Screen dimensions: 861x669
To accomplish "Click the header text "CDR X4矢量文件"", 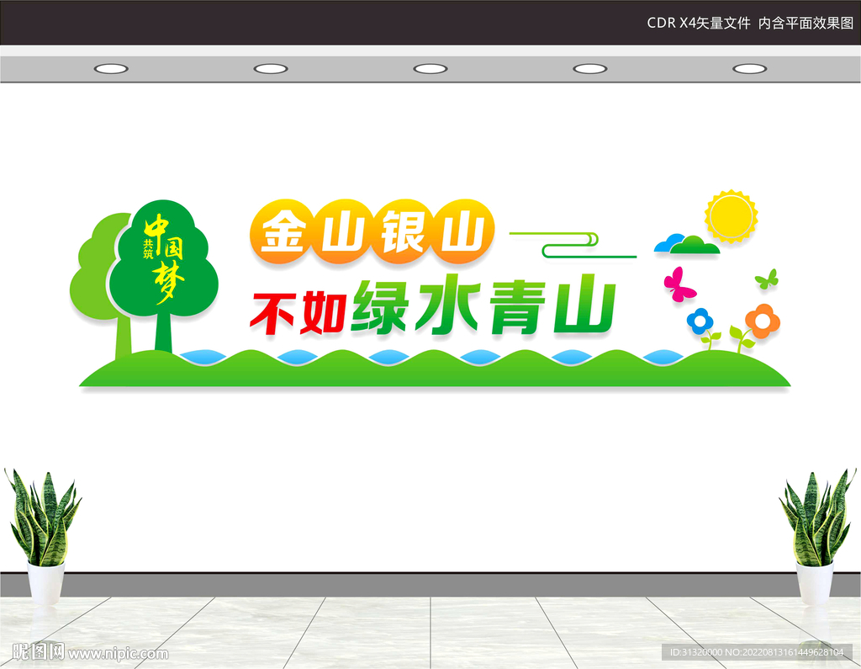I will [699, 23].
